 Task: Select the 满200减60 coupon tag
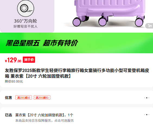(42, 98)
